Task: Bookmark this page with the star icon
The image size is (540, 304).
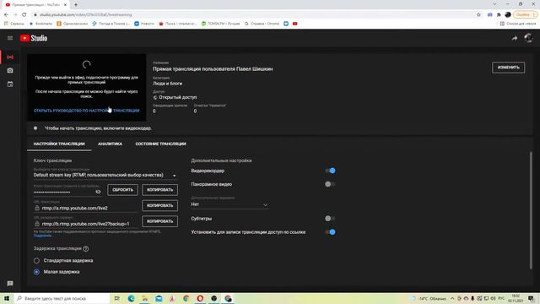Action: [478, 15]
